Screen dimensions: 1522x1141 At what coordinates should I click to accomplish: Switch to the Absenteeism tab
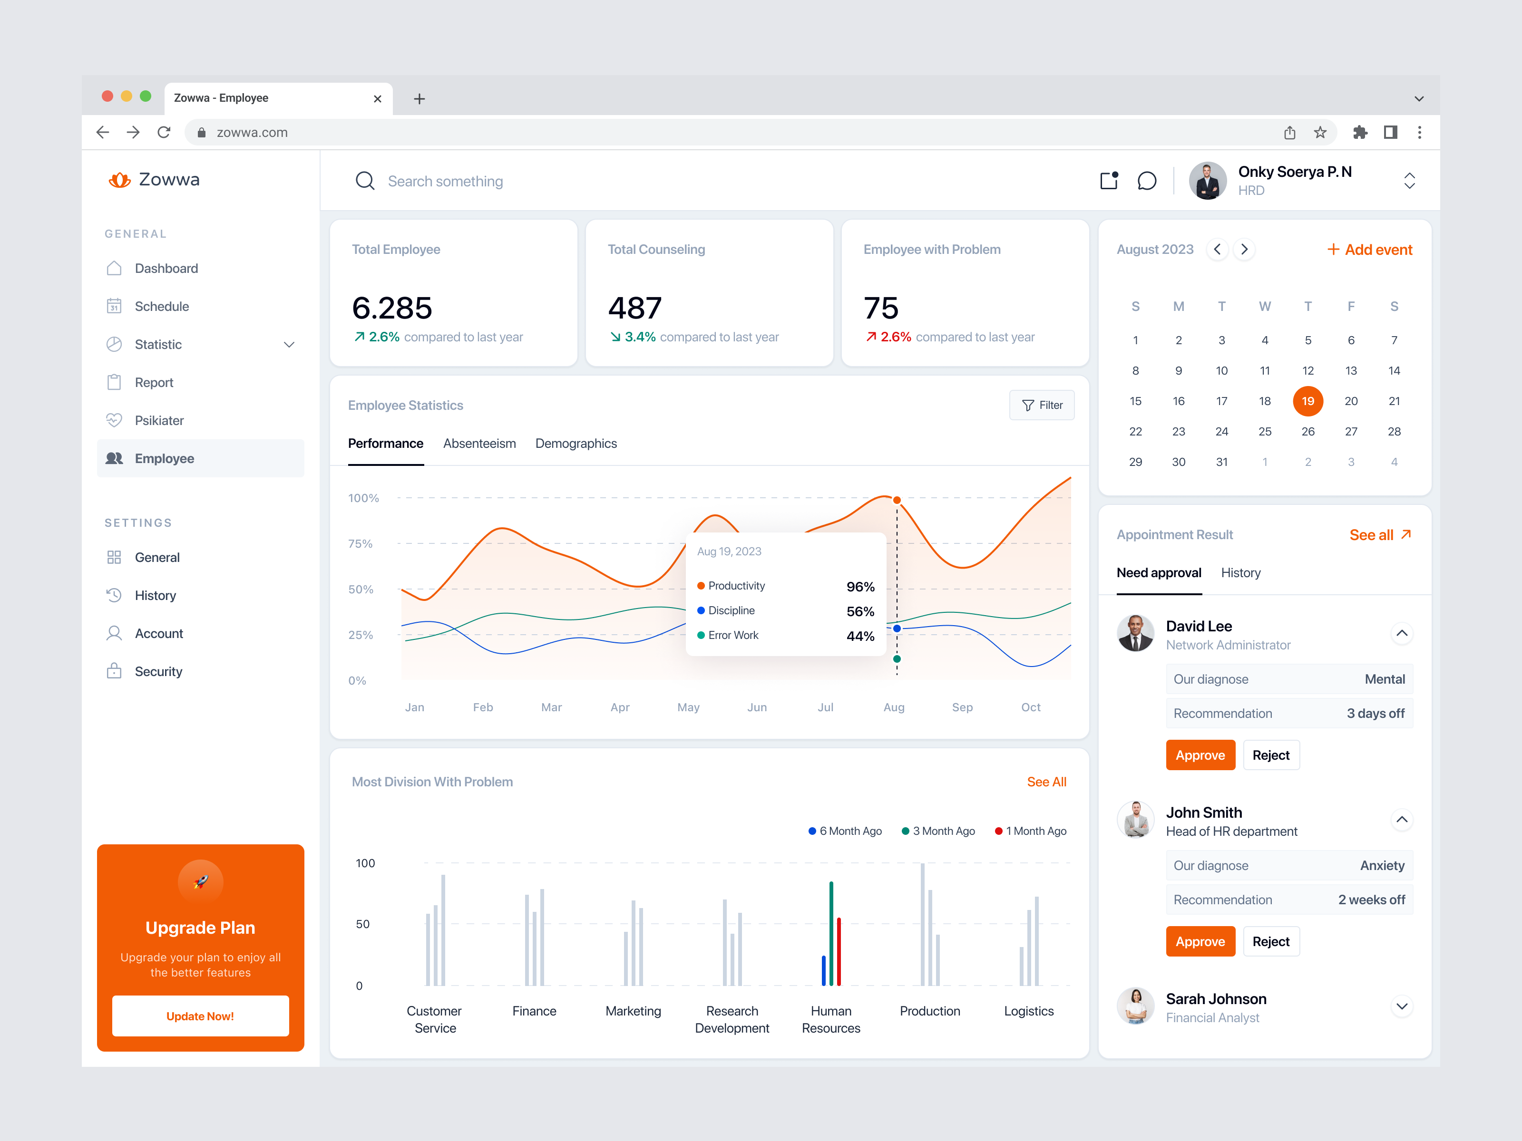pos(479,444)
